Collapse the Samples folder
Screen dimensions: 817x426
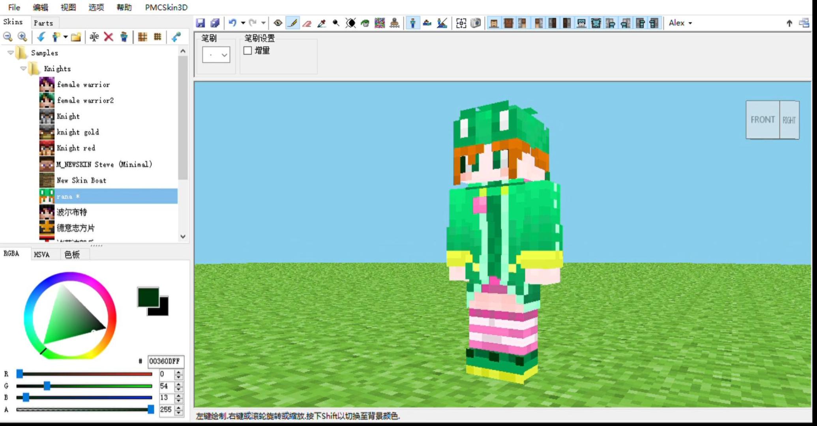tap(11, 52)
